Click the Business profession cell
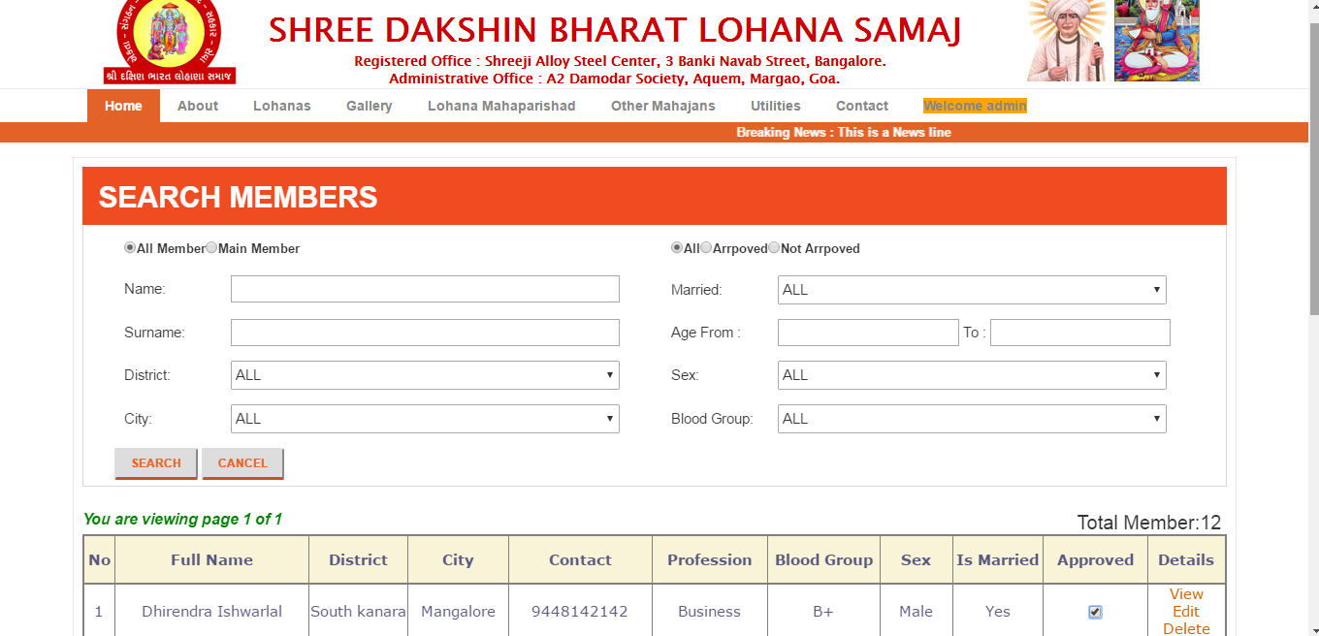1319x636 pixels. [x=710, y=612]
